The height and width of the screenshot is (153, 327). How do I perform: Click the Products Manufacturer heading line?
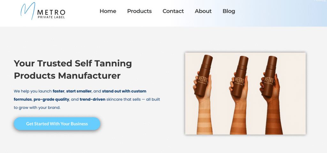pyautogui.click(x=67, y=76)
